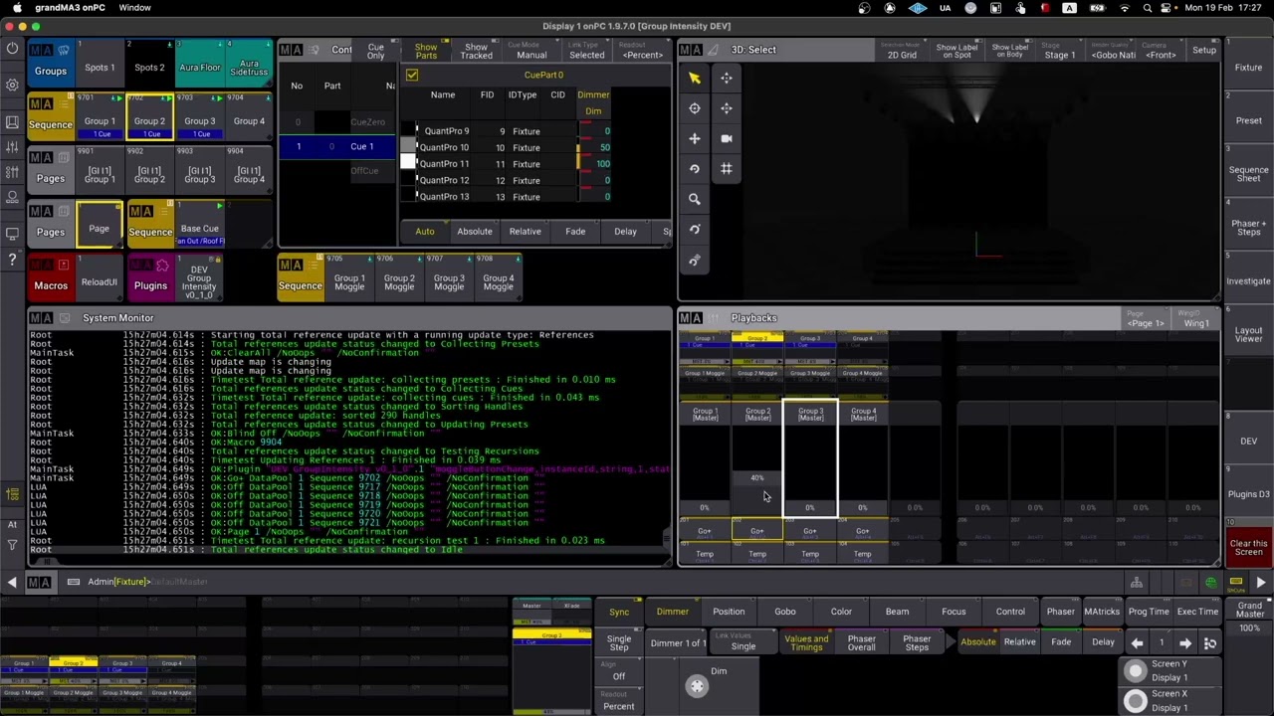Screen dimensions: 1274x716
Task: Open the Stage 1 dropdown
Action: point(1059,51)
